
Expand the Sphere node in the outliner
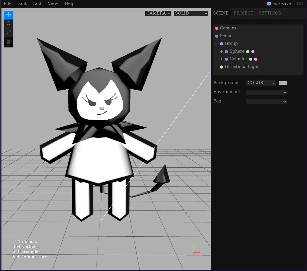(221, 52)
